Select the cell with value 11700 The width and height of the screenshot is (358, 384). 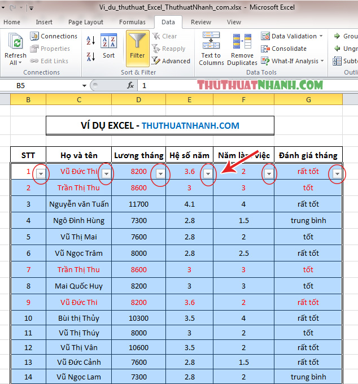pyautogui.click(x=138, y=204)
